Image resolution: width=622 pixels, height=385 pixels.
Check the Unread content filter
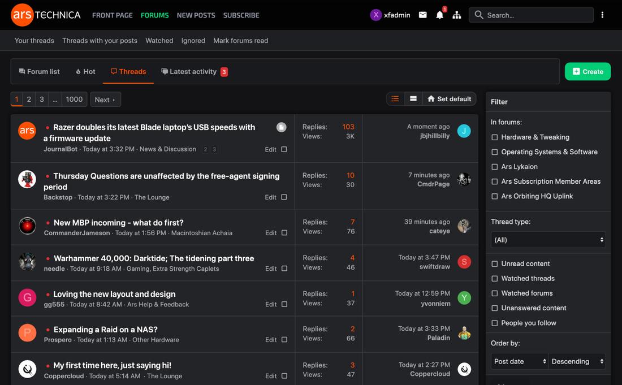click(x=495, y=264)
